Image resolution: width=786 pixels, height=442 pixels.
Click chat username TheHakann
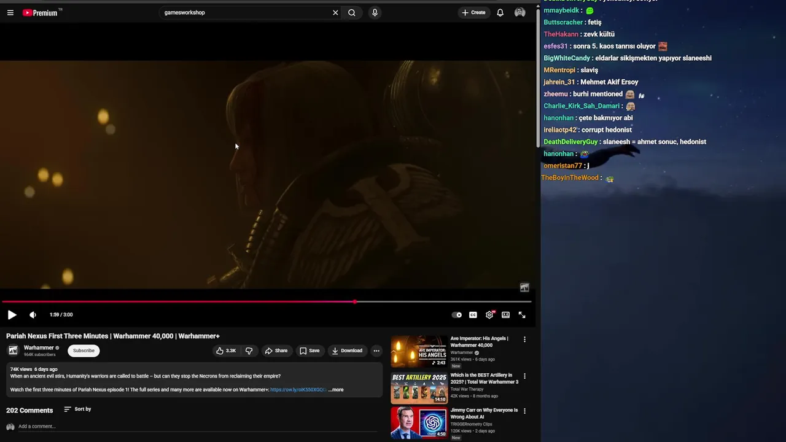point(561,34)
